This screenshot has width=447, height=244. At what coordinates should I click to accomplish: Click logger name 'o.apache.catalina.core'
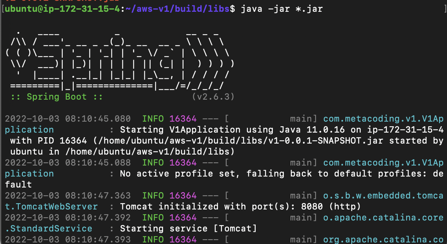pyautogui.click(x=383, y=217)
